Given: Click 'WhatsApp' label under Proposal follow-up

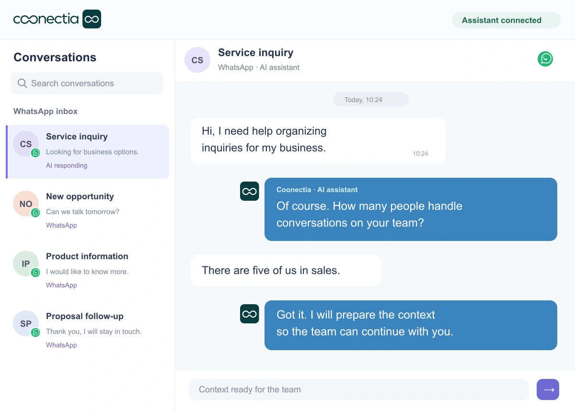Looking at the screenshot, I should pos(61,345).
